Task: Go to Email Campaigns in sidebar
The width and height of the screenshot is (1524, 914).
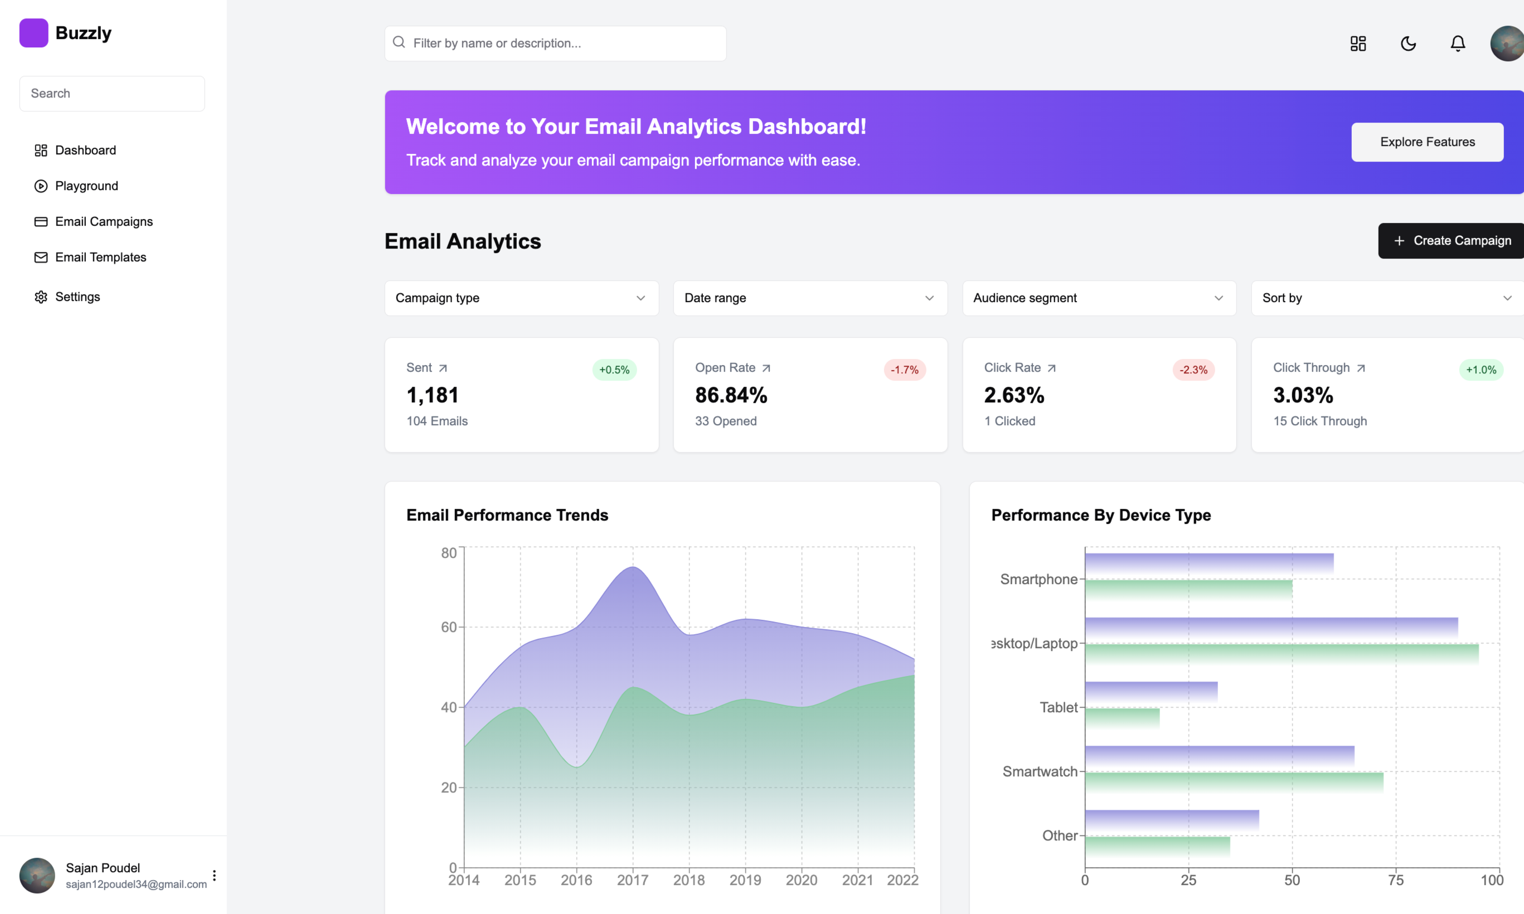Action: tap(104, 222)
